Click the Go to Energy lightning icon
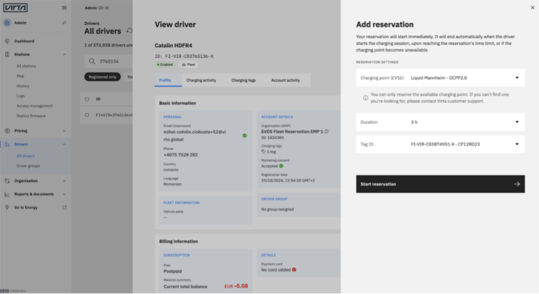 pyautogui.click(x=7, y=207)
